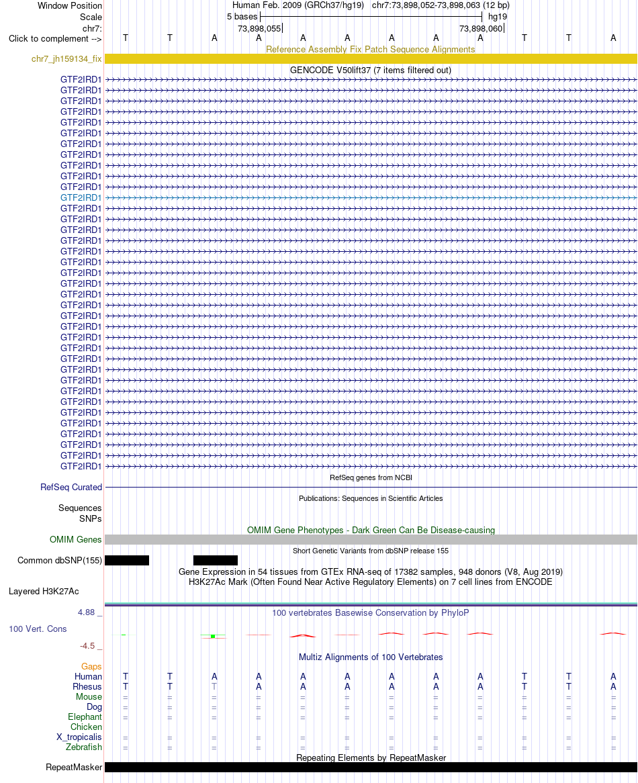Open the OMIM Gene Phenotypes track title

pos(371,531)
